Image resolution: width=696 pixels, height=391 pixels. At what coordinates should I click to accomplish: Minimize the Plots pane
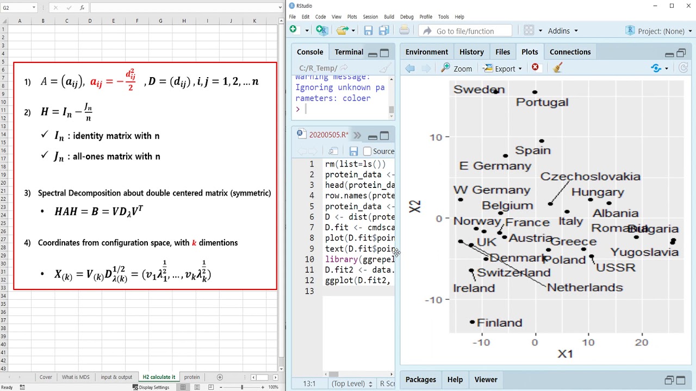tap(669, 54)
